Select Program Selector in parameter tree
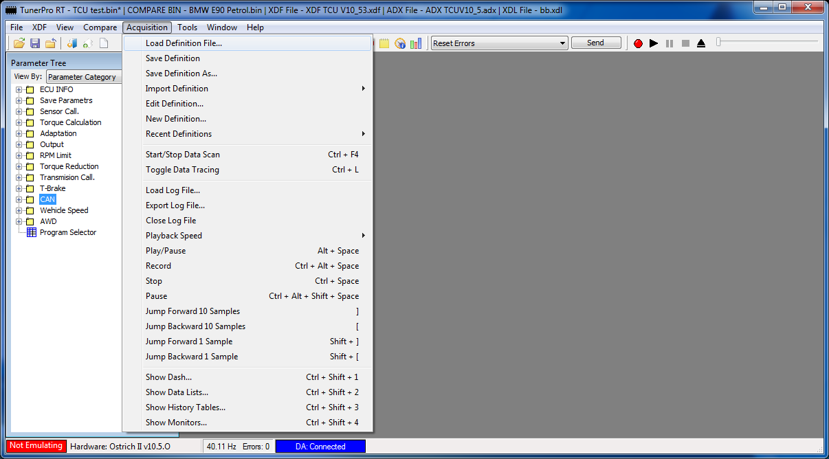 (x=67, y=232)
